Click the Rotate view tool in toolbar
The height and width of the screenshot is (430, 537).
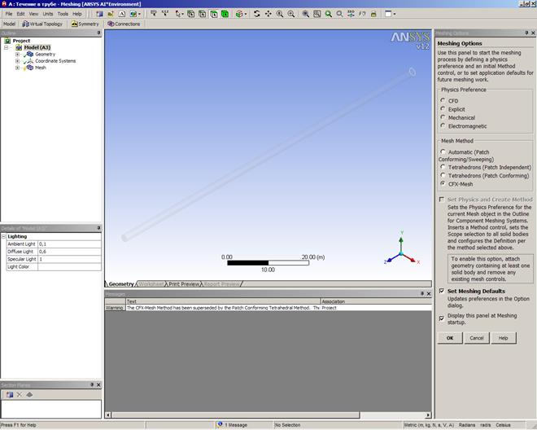[x=256, y=14]
